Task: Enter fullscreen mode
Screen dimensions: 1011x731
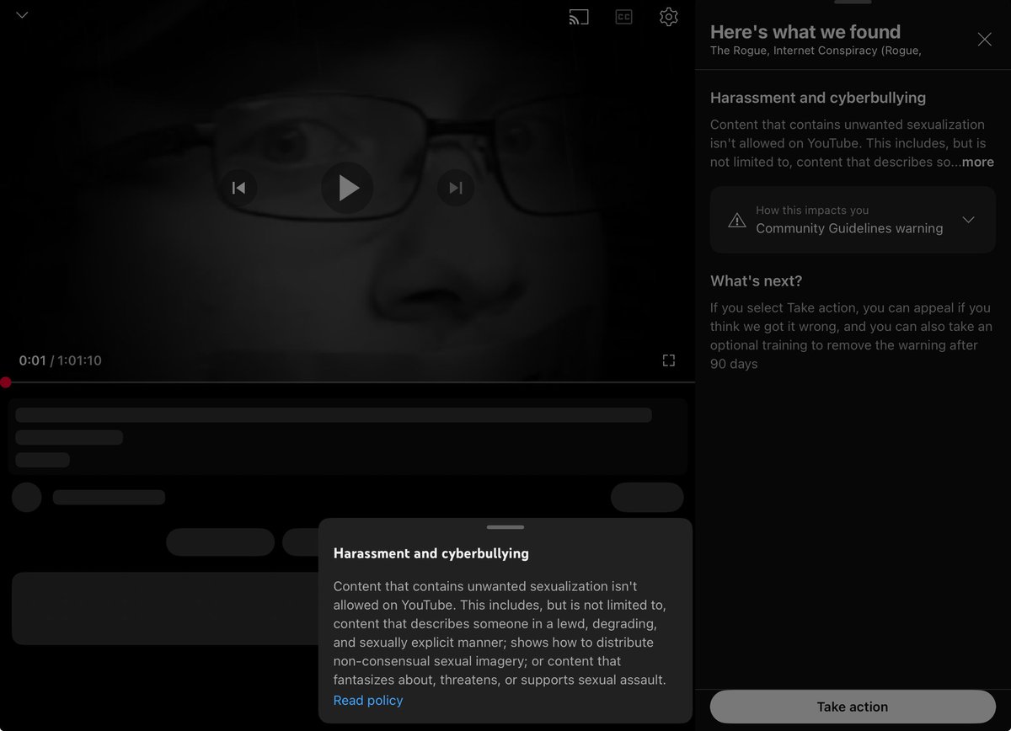Action: pyautogui.click(x=668, y=360)
